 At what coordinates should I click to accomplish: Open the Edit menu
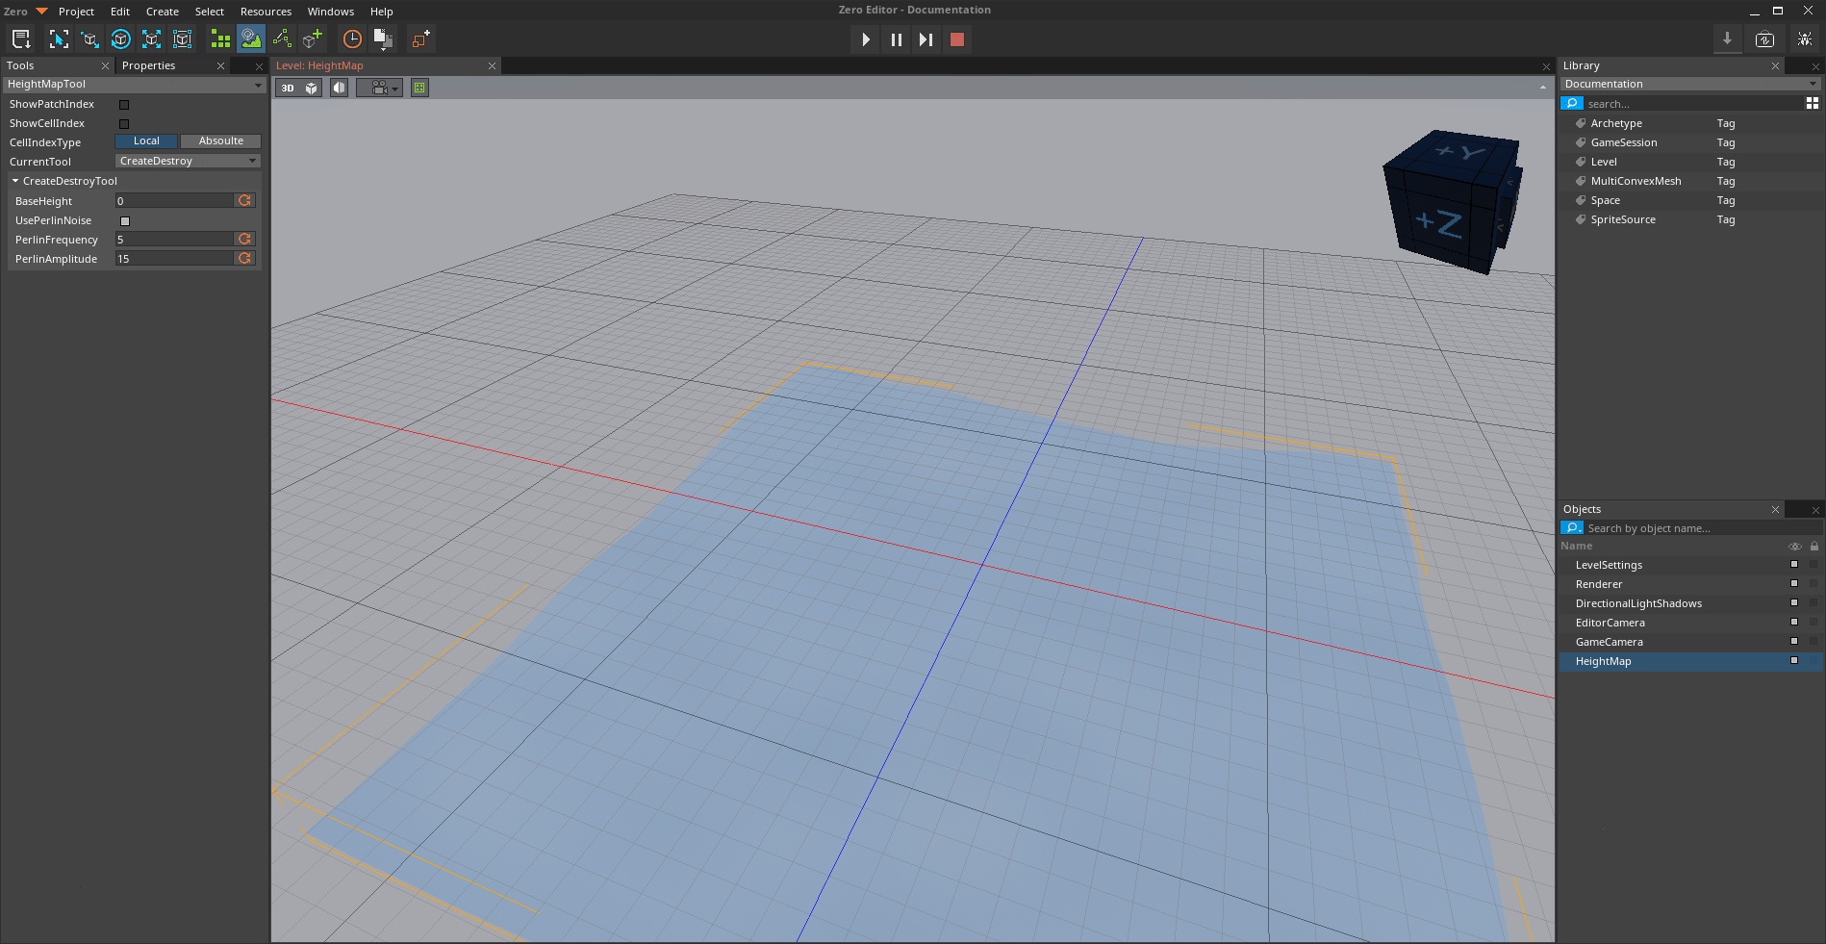pyautogui.click(x=120, y=12)
